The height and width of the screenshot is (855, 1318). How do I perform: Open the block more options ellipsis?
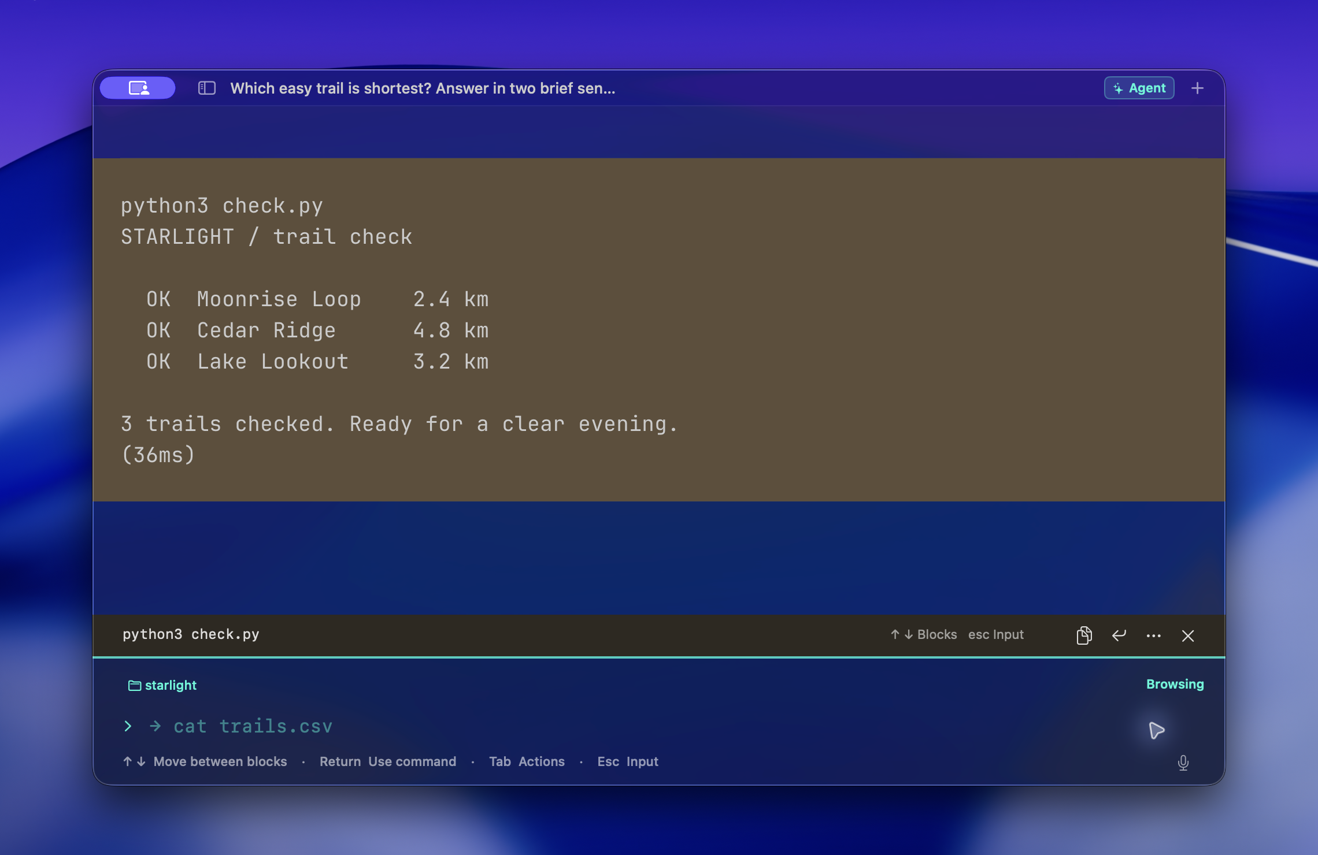tap(1154, 635)
